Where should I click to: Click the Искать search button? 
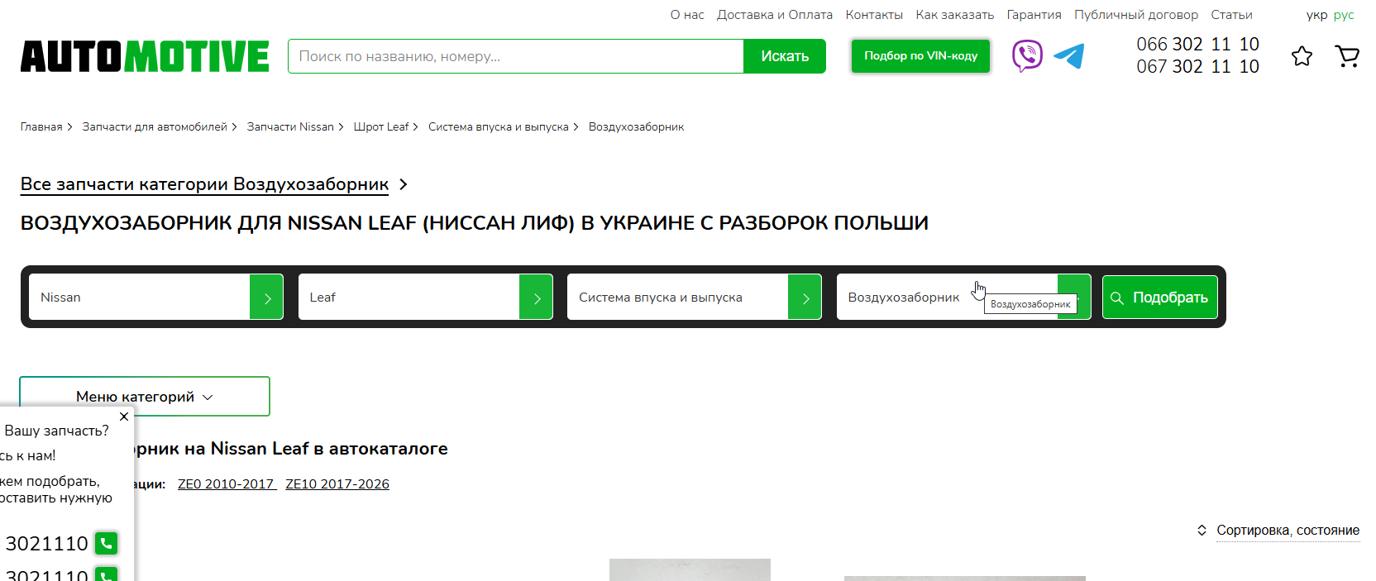(785, 56)
